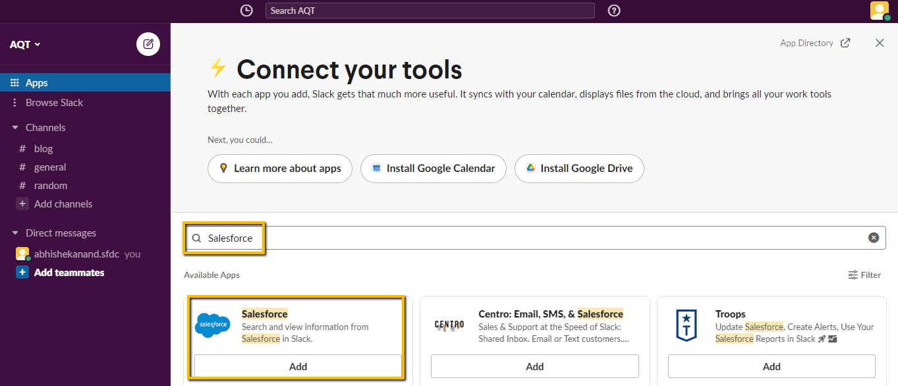Open the user profile avatar
898x386 pixels.
tap(880, 11)
